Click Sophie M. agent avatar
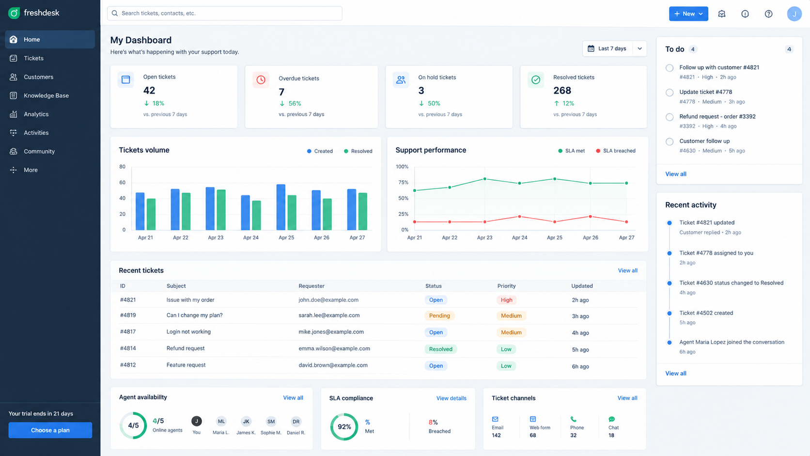 (271, 421)
